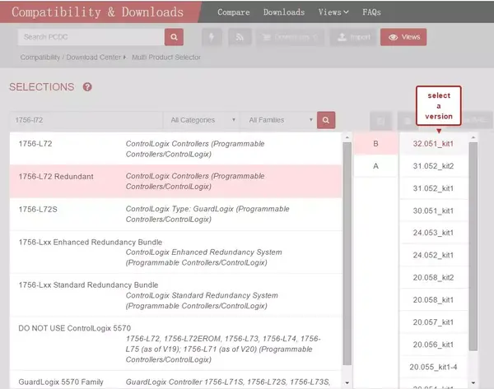Choose version 24.052_kit1
This screenshot has width=494, height=389.
[433, 255]
